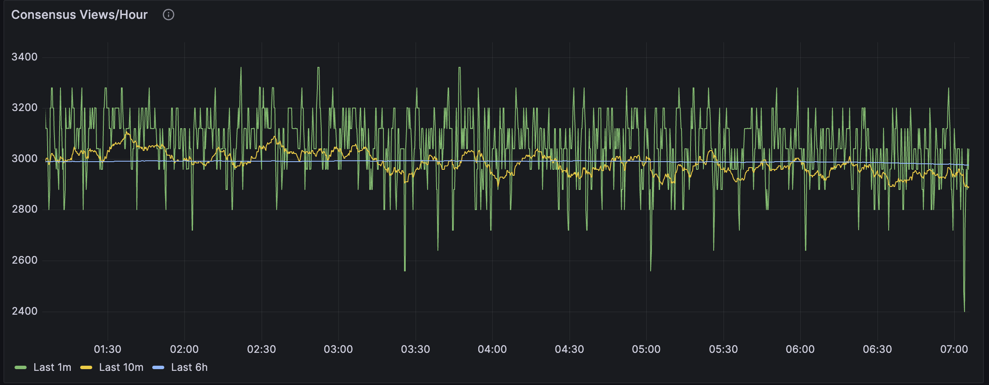Viewport: 989px width, 385px height.
Task: Open the green Last 1m color swatch
Action: tap(21, 367)
